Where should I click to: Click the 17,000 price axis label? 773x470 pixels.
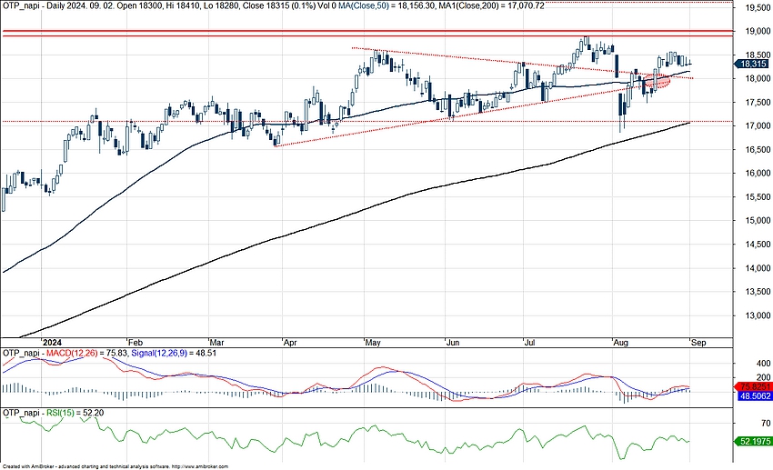[753, 125]
